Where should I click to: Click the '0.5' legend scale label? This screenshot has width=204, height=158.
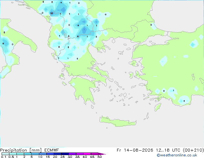pos(11,157)
